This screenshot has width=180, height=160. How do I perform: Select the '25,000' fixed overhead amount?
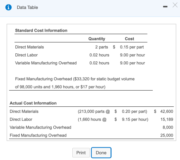click(x=167, y=135)
